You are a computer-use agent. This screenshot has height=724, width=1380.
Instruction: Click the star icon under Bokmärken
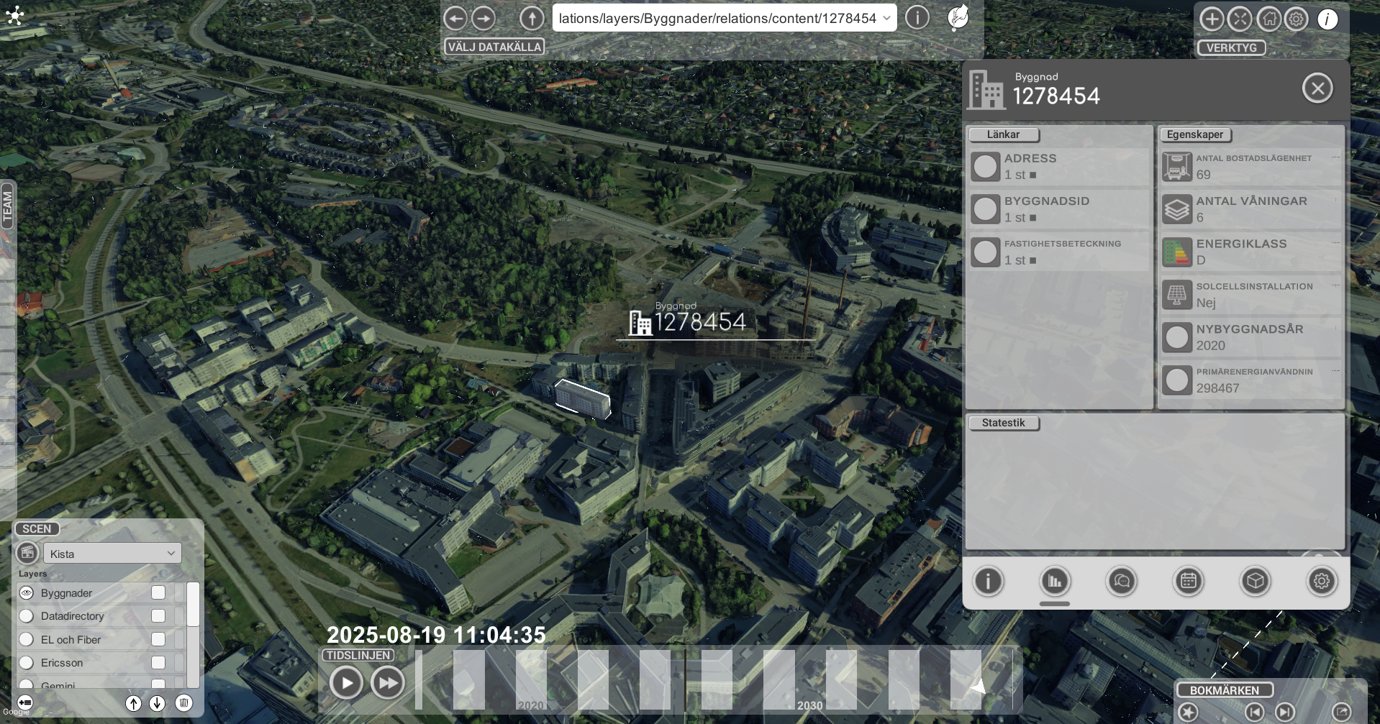point(1188,712)
